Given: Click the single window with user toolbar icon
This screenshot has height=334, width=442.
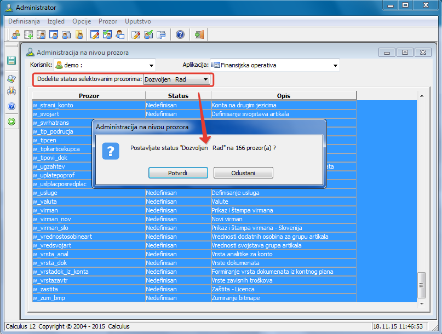Looking at the screenshot, I should tap(54, 34).
